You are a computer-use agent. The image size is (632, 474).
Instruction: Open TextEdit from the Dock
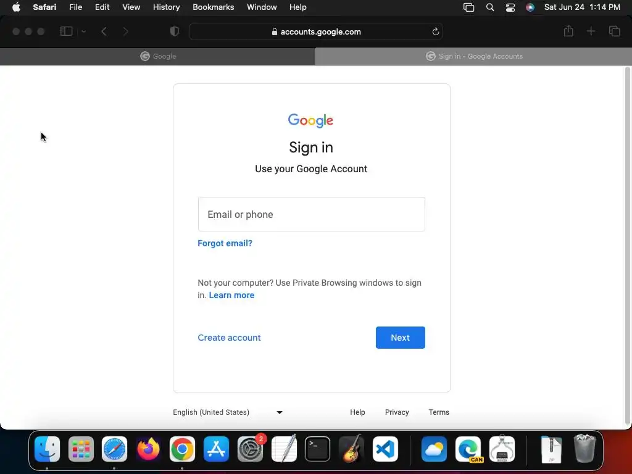point(284,449)
